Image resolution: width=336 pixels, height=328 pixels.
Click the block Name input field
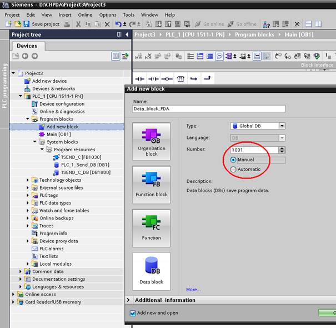209,109
